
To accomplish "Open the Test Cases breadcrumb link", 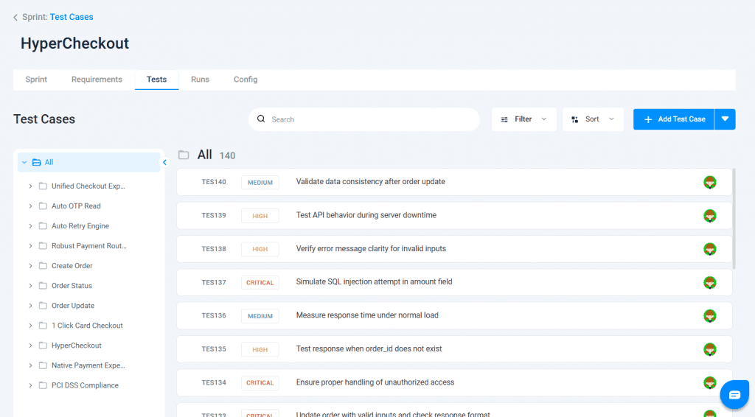I will [x=72, y=17].
